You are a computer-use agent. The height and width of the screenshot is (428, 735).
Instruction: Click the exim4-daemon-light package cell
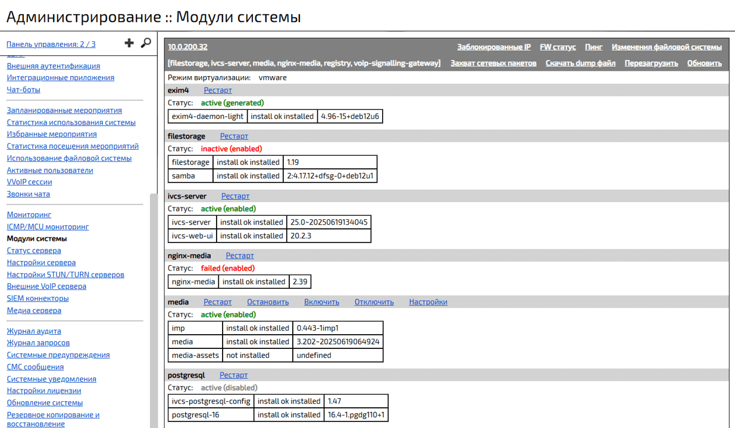pos(208,117)
